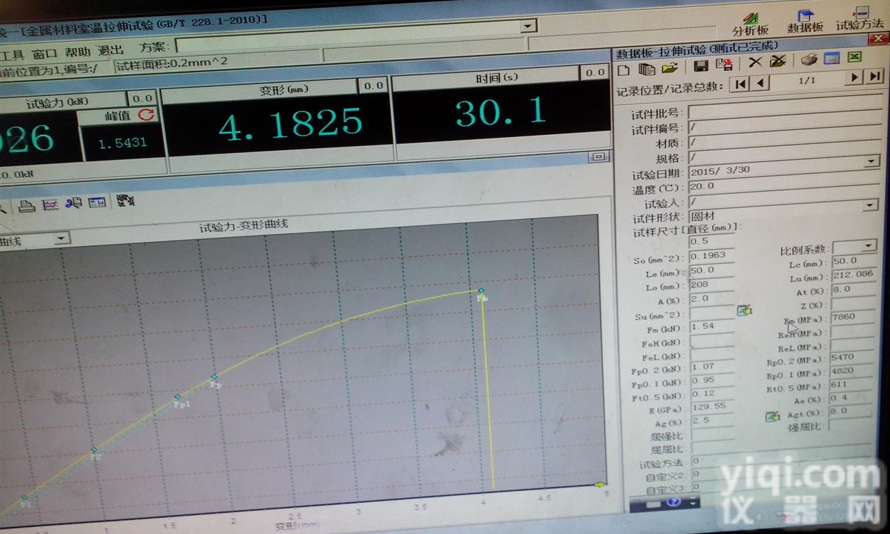This screenshot has width=890, height=534.
Task: Click the 退出 exit menu item
Action: pyautogui.click(x=110, y=50)
